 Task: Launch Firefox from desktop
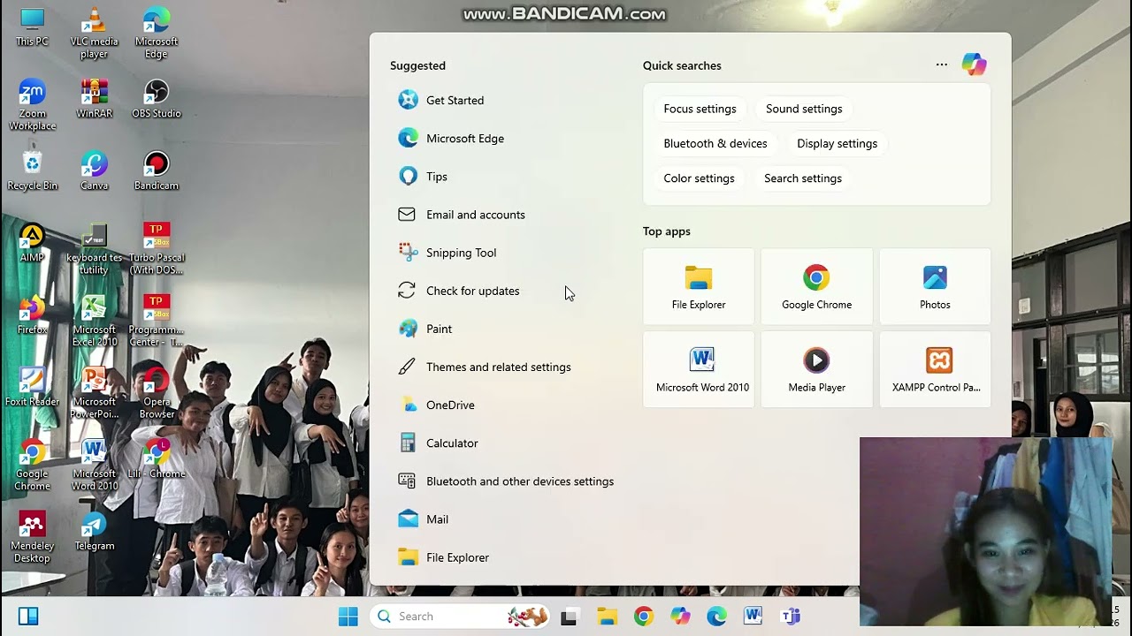click(32, 315)
